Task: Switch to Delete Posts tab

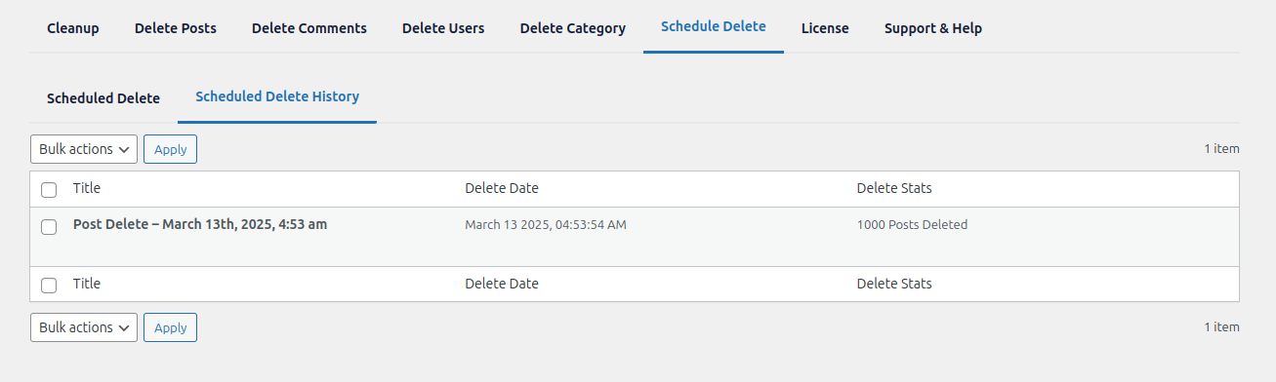Action: pyautogui.click(x=176, y=28)
